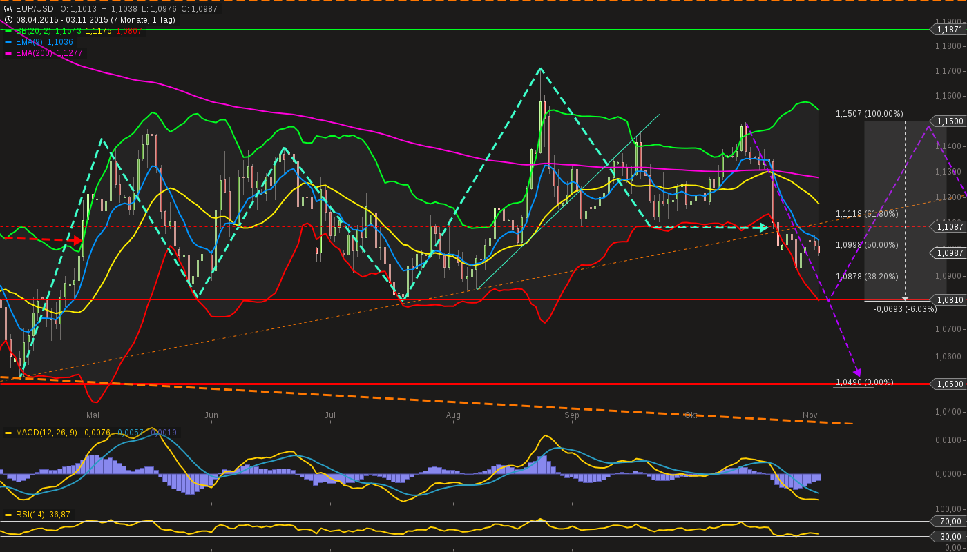Viewport: 967px width, 552px height.
Task: Select the 1,1871 price tag on the axis
Action: (x=950, y=30)
